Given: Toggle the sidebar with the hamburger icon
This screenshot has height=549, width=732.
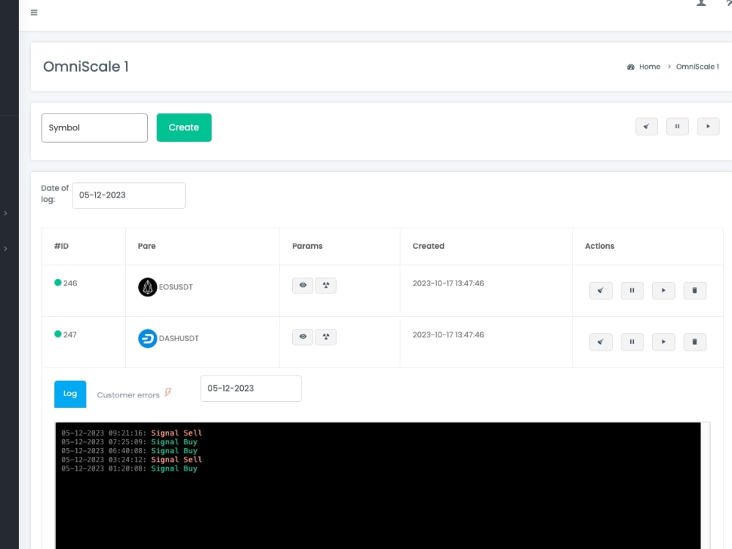Looking at the screenshot, I should [x=34, y=12].
